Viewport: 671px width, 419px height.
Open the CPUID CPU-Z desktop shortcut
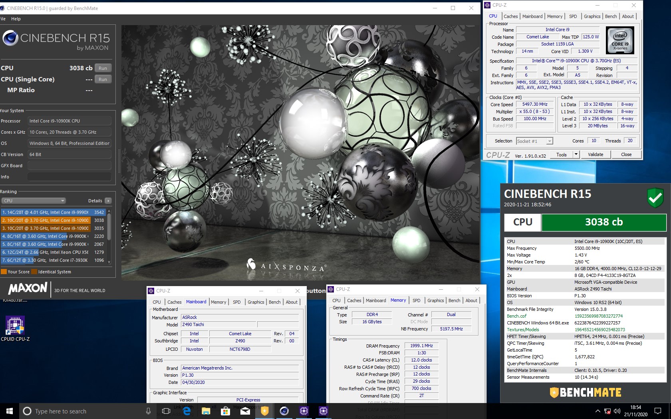click(15, 328)
